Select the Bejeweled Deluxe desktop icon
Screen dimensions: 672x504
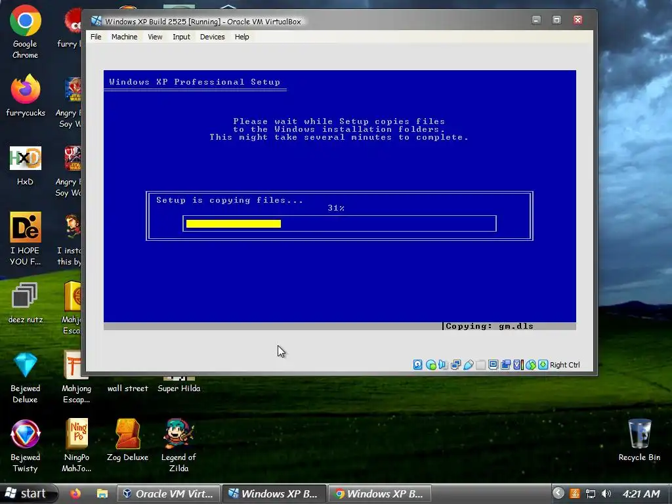(x=26, y=378)
